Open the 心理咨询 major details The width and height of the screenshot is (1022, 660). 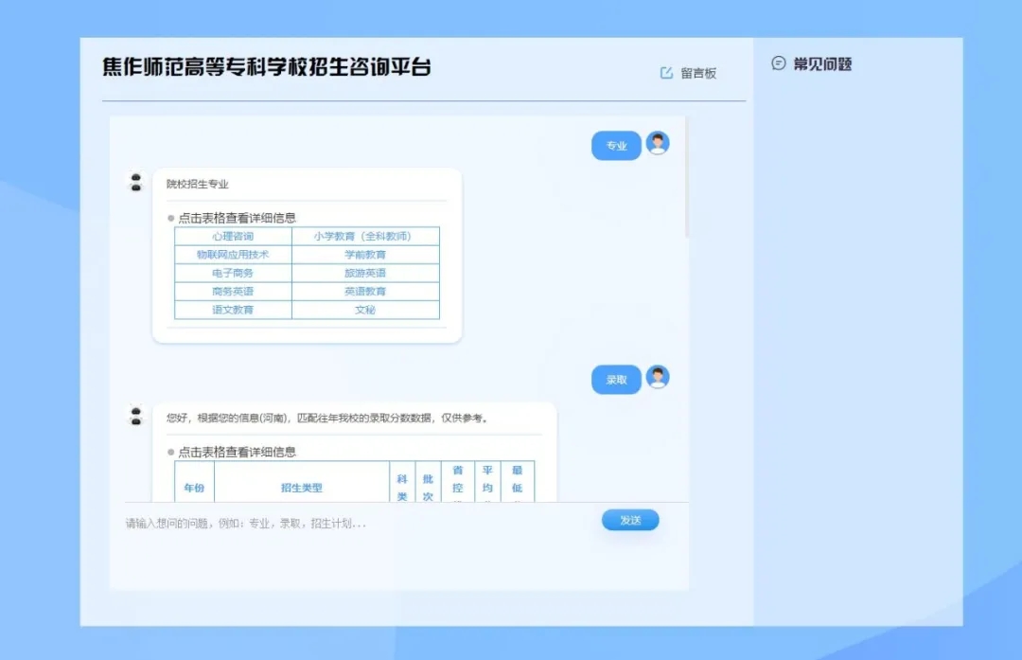[234, 236]
